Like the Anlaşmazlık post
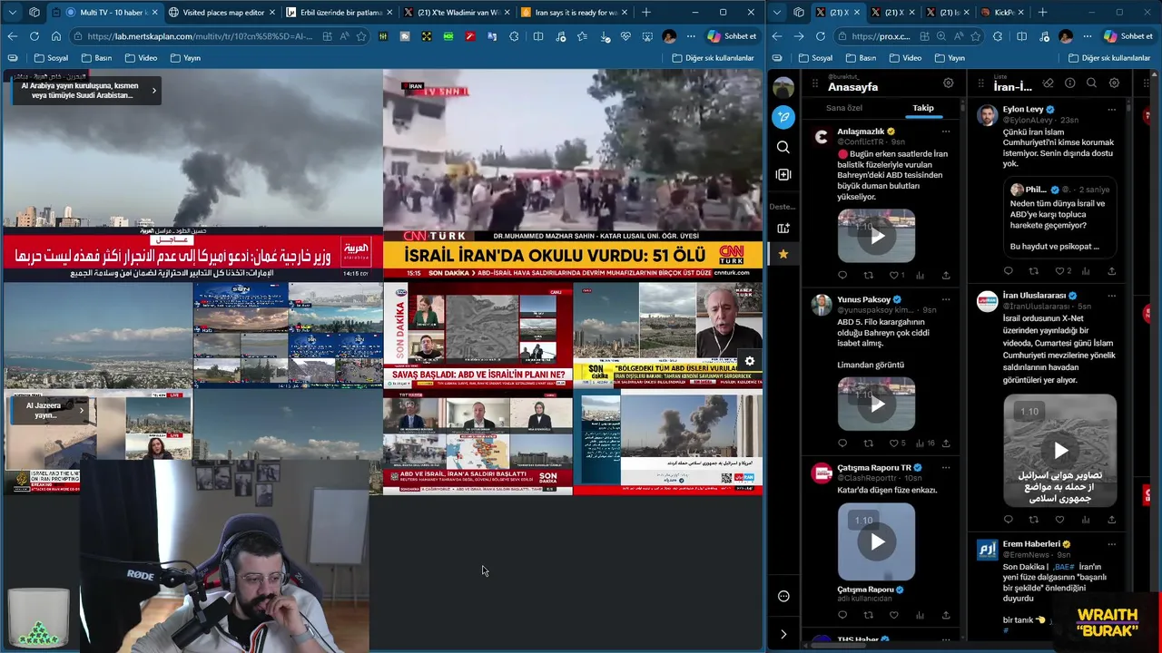Viewport: 1162px width, 653px height. [893, 275]
